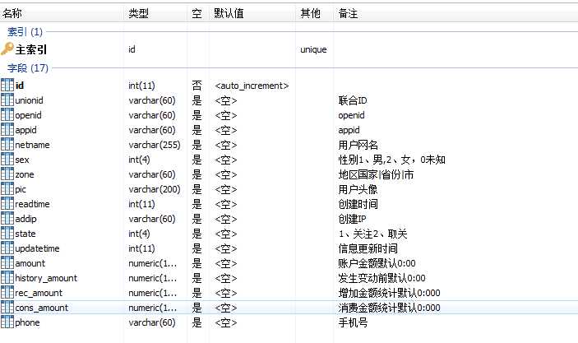Screen dimensions: 578x343
Task: Select the amount field name
Action: 30,263
